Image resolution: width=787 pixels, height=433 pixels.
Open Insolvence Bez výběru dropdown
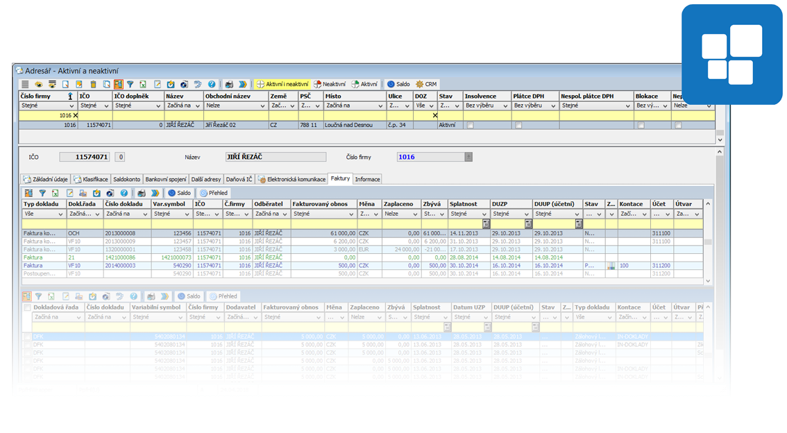click(505, 106)
